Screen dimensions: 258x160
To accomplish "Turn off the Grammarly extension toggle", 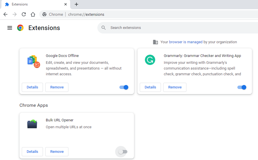I will [242, 87].
